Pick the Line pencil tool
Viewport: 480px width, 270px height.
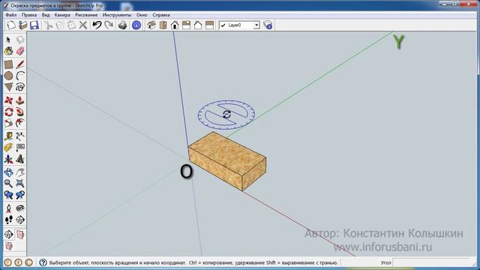[x=20, y=64]
